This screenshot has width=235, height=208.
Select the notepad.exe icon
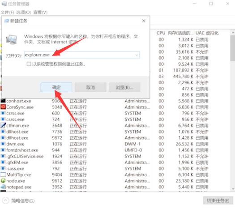pos(3,187)
